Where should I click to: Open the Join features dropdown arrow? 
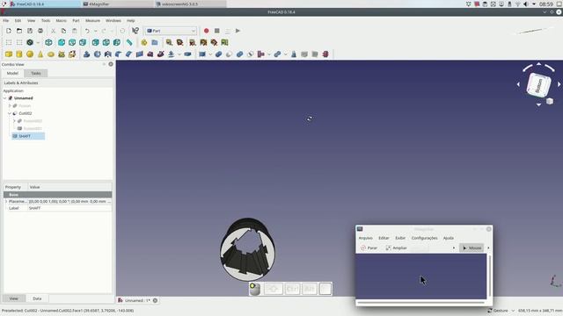coord(268,54)
